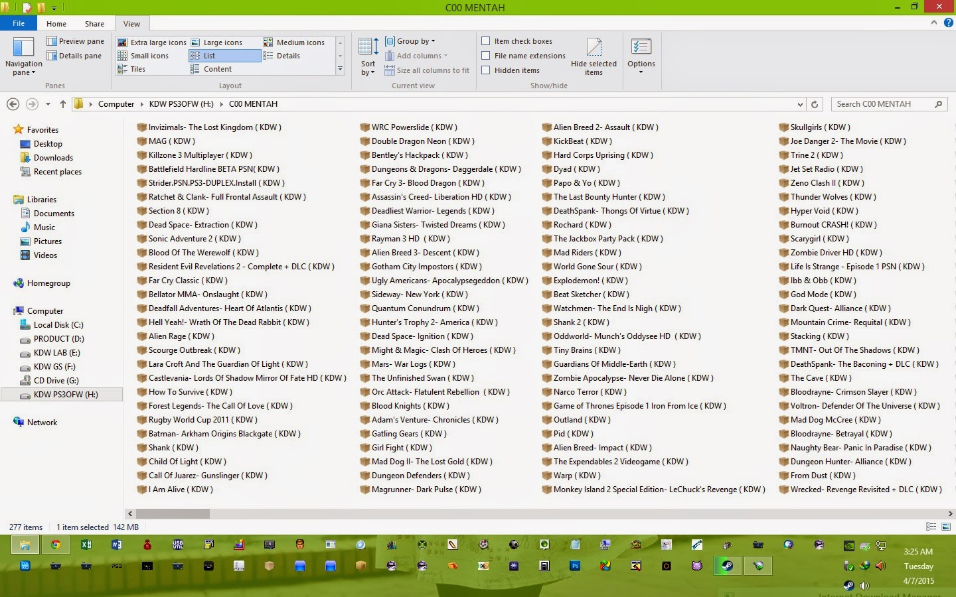Select the List layout option

click(x=224, y=56)
